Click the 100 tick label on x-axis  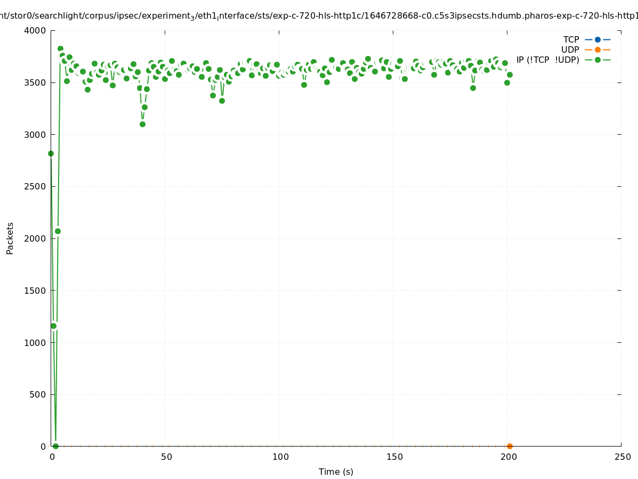tap(280, 457)
